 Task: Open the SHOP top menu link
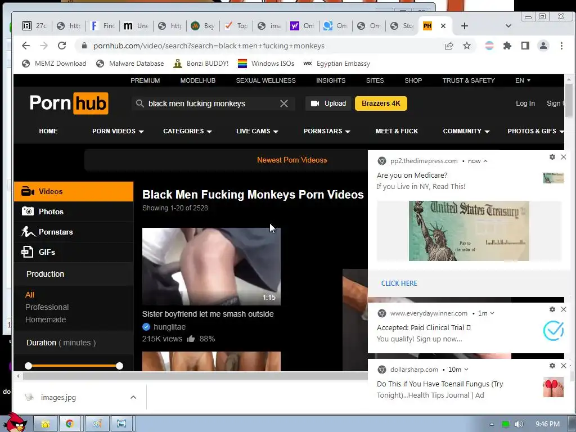(x=413, y=80)
